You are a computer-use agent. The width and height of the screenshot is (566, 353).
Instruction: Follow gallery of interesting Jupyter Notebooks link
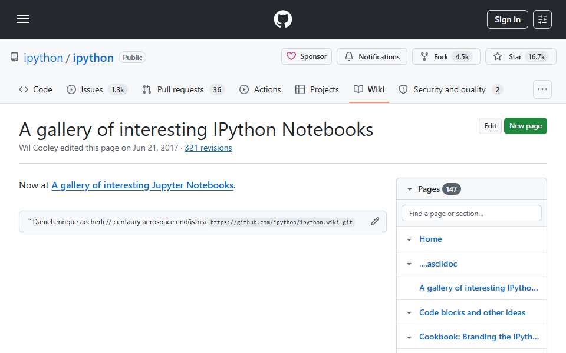click(143, 185)
